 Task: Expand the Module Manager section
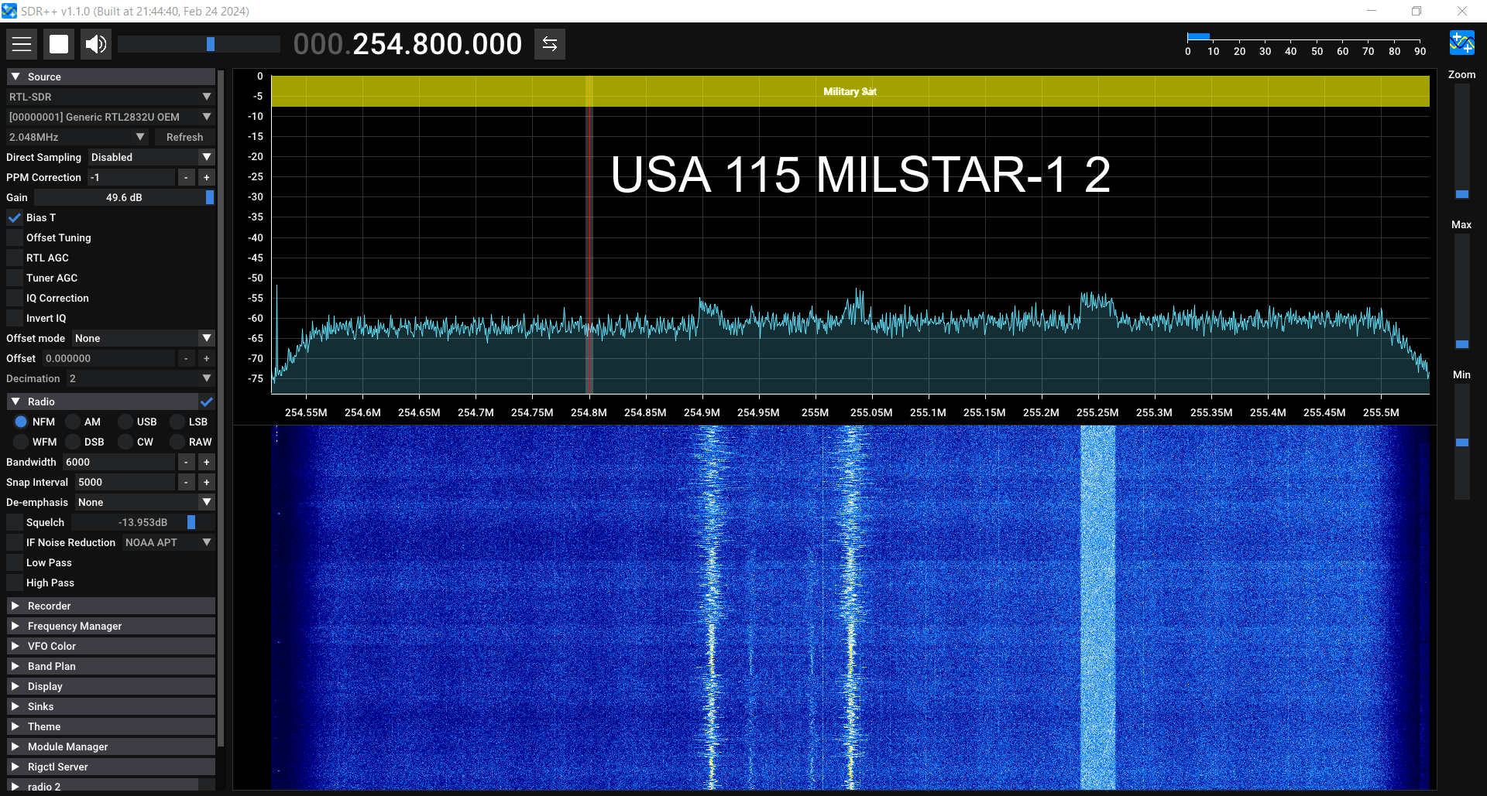point(111,746)
